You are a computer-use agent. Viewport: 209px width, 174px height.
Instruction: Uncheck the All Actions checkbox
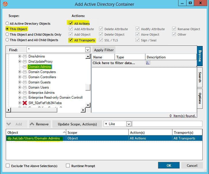(71, 23)
